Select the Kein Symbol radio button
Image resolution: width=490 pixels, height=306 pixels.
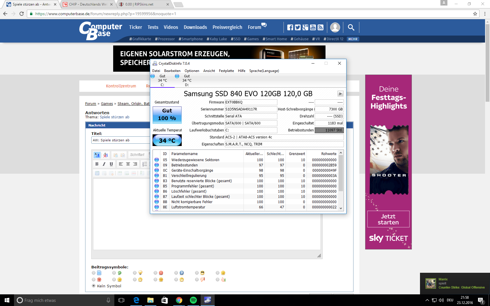(x=94, y=286)
